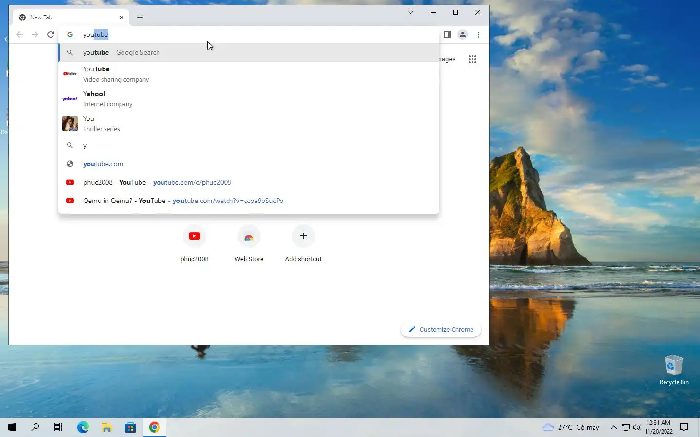Open the Chrome profile avatar icon
This screenshot has height=437, width=700.
click(x=463, y=34)
